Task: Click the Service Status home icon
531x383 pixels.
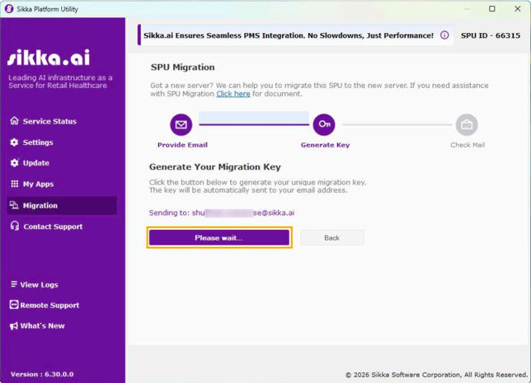Action: [14, 121]
